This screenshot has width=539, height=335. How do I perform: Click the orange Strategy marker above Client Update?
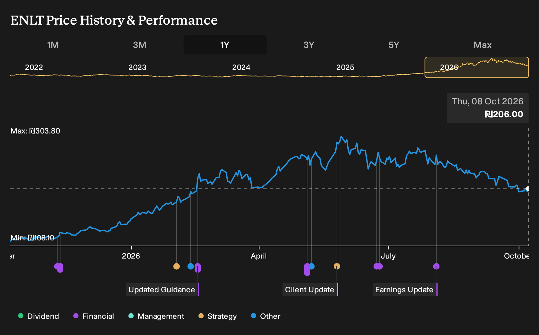(337, 266)
